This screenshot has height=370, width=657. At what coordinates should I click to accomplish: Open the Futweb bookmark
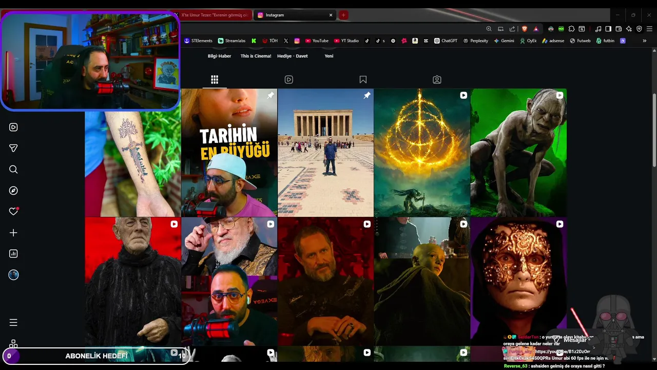(580, 41)
